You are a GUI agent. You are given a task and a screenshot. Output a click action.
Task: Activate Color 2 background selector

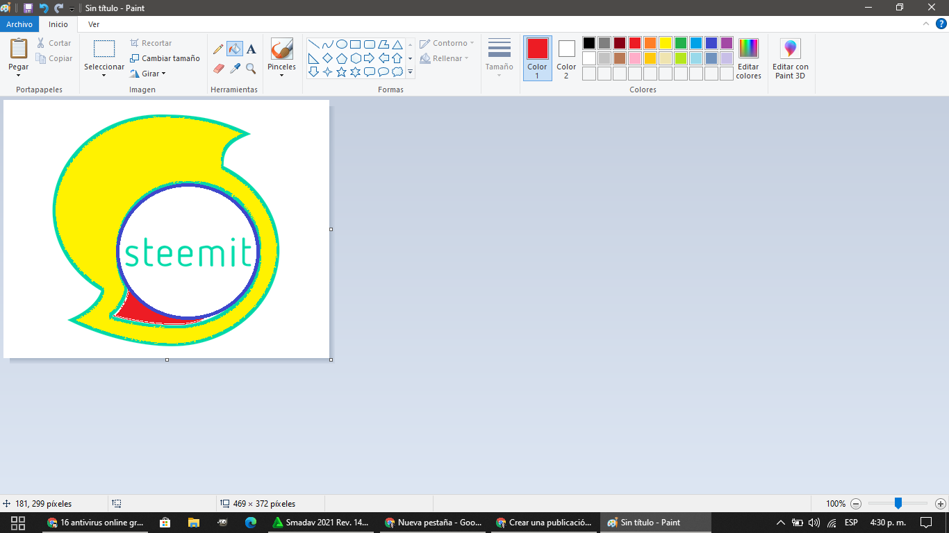coord(566,59)
